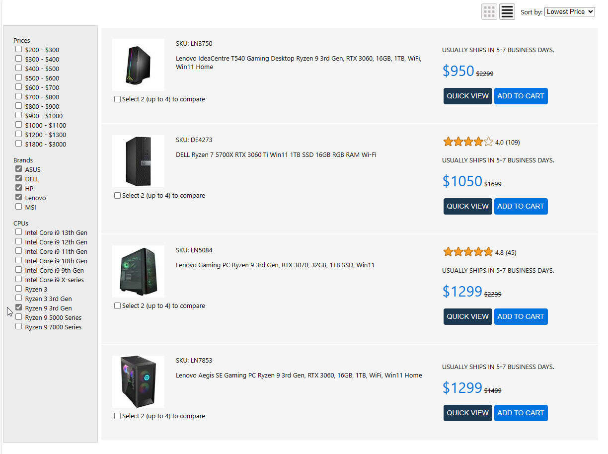Click the 4.8 star rating for LN5084
This screenshot has height=454, width=608.
point(468,252)
